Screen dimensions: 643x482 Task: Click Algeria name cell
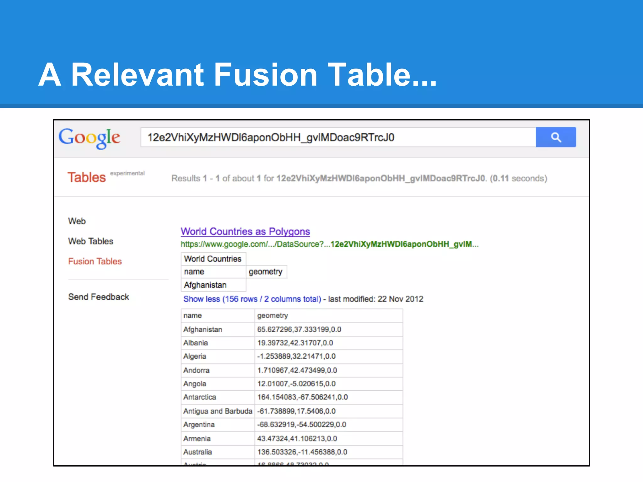coord(218,356)
